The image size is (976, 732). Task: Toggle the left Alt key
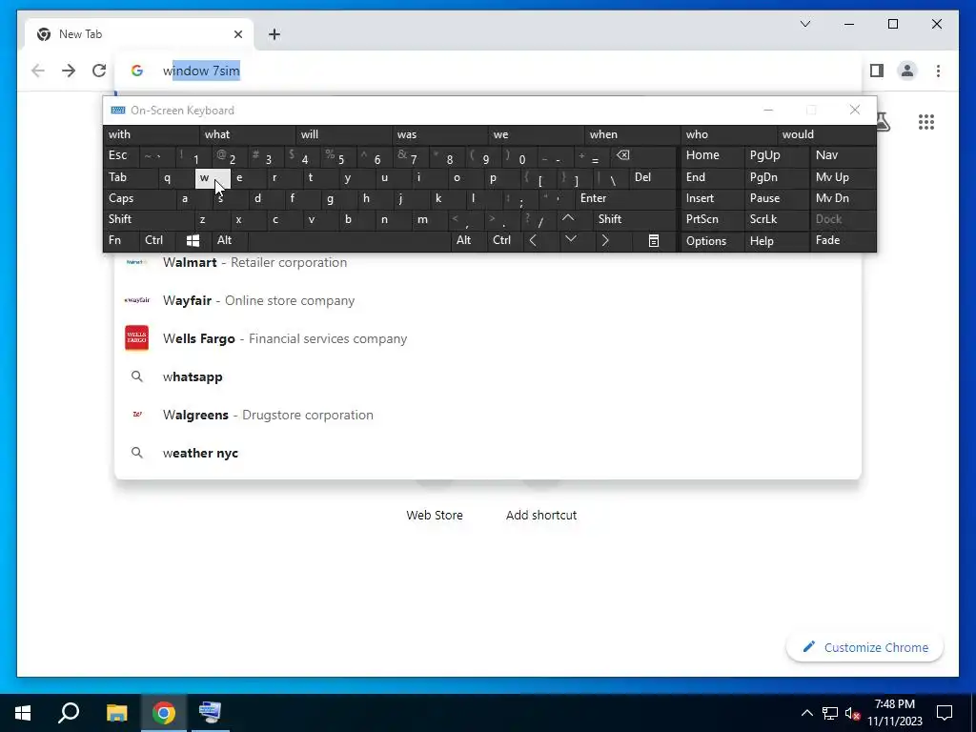230,240
